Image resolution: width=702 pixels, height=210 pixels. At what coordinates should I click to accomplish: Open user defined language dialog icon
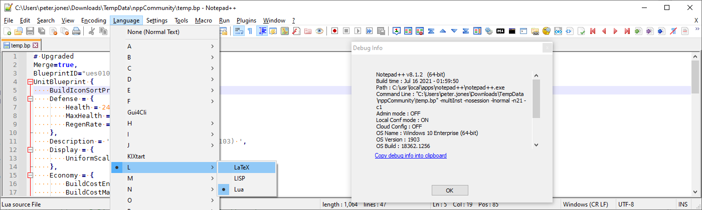(273, 31)
